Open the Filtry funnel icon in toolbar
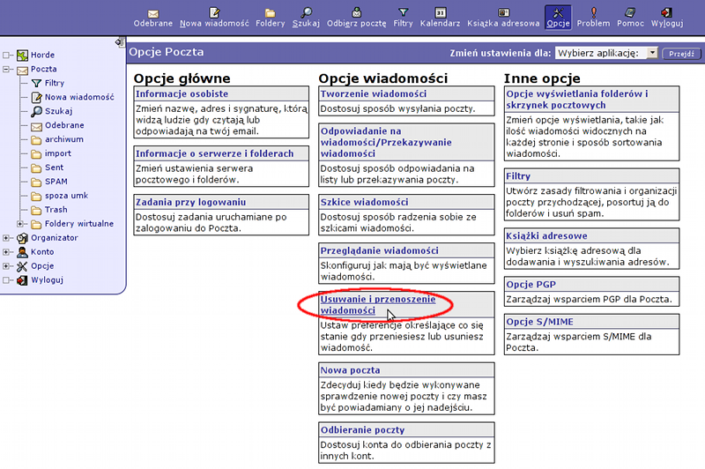Screen dimensions: 705x469 [404, 12]
